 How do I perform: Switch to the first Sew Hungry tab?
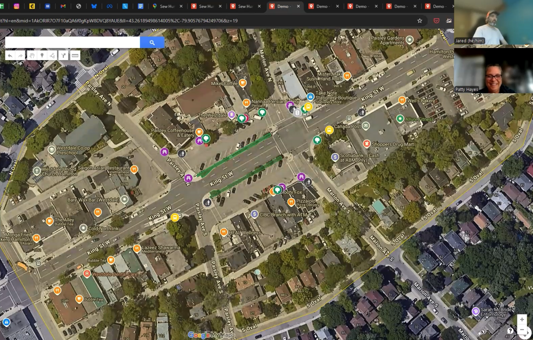pos(167,6)
